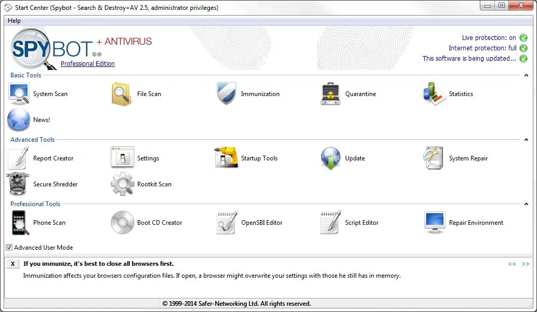Launch the Rootkit Scan gear icon
Image resolution: width=537 pixels, height=312 pixels.
click(122, 184)
